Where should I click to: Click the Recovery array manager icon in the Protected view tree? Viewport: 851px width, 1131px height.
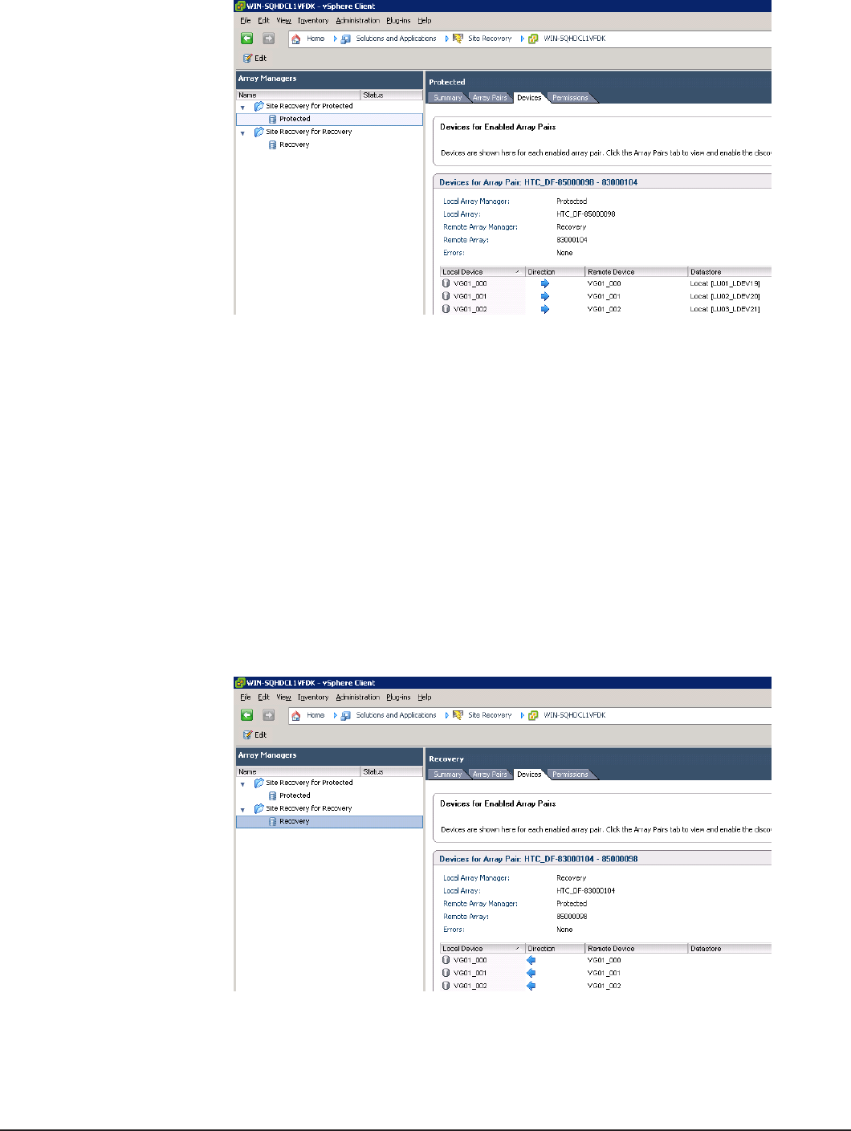coord(273,144)
